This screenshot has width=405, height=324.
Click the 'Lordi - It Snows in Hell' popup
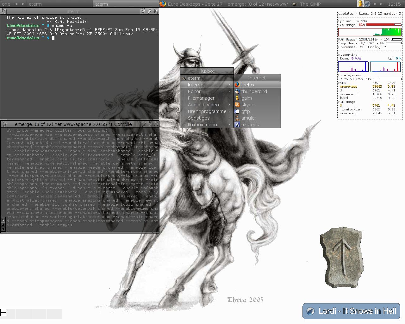(x=351, y=311)
